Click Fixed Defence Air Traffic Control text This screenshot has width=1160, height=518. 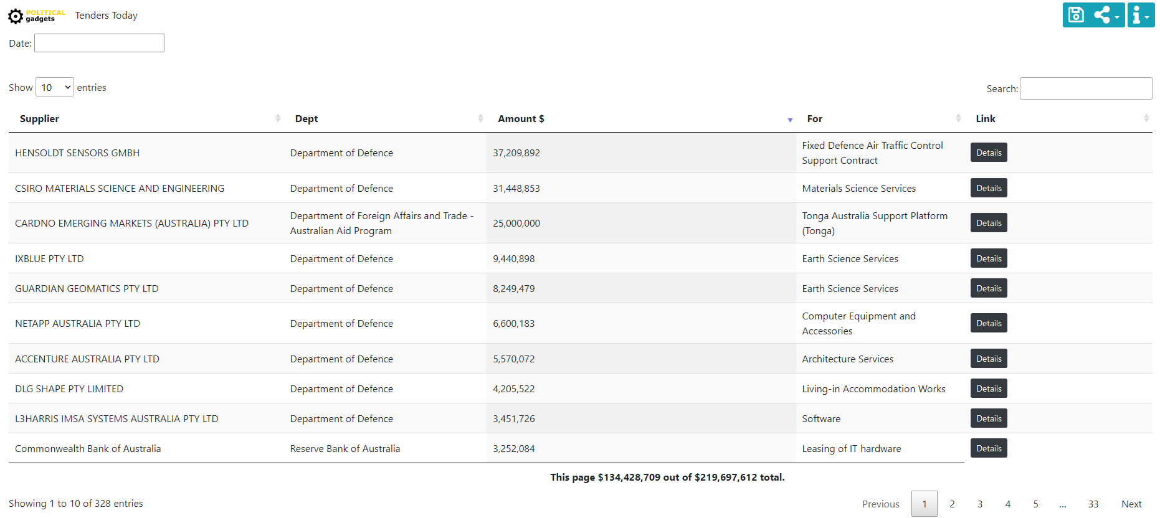(873, 153)
